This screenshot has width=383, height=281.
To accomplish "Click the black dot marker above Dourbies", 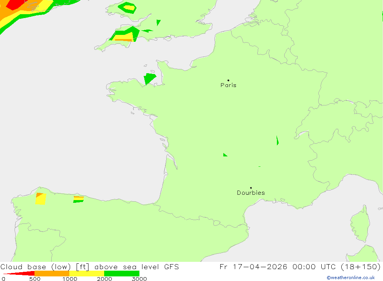I will 251,188.
